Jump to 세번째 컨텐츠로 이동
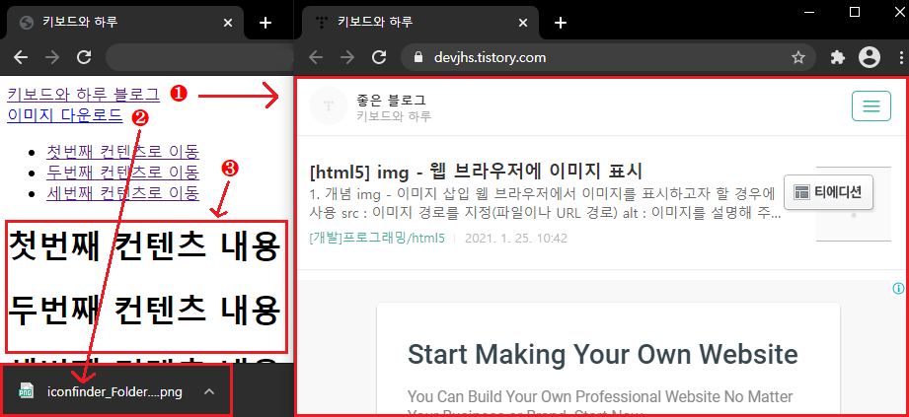 click(x=123, y=192)
